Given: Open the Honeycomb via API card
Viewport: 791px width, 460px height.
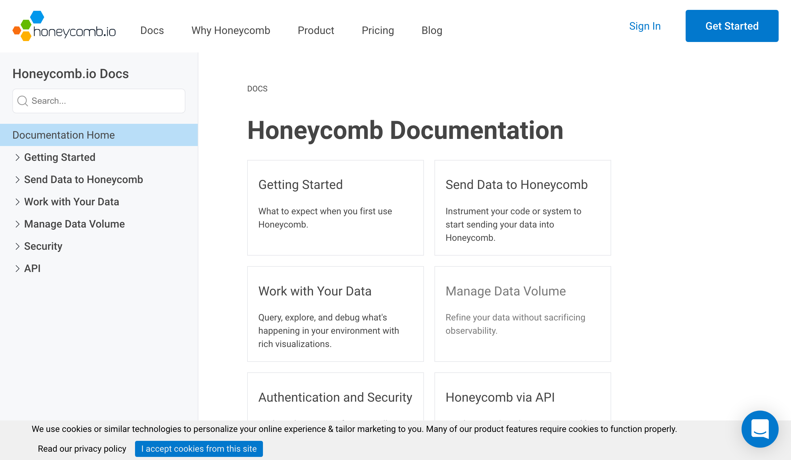Looking at the screenshot, I should tap(522, 397).
